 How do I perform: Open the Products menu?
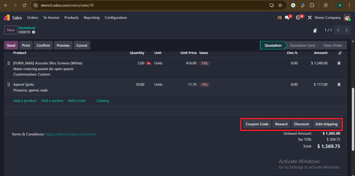coord(71,18)
